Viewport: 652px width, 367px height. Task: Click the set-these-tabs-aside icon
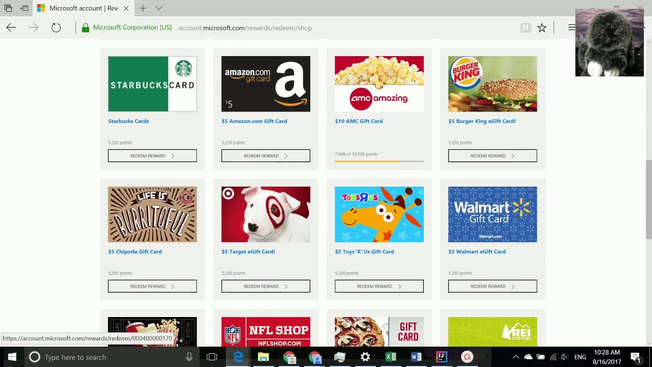24,8
